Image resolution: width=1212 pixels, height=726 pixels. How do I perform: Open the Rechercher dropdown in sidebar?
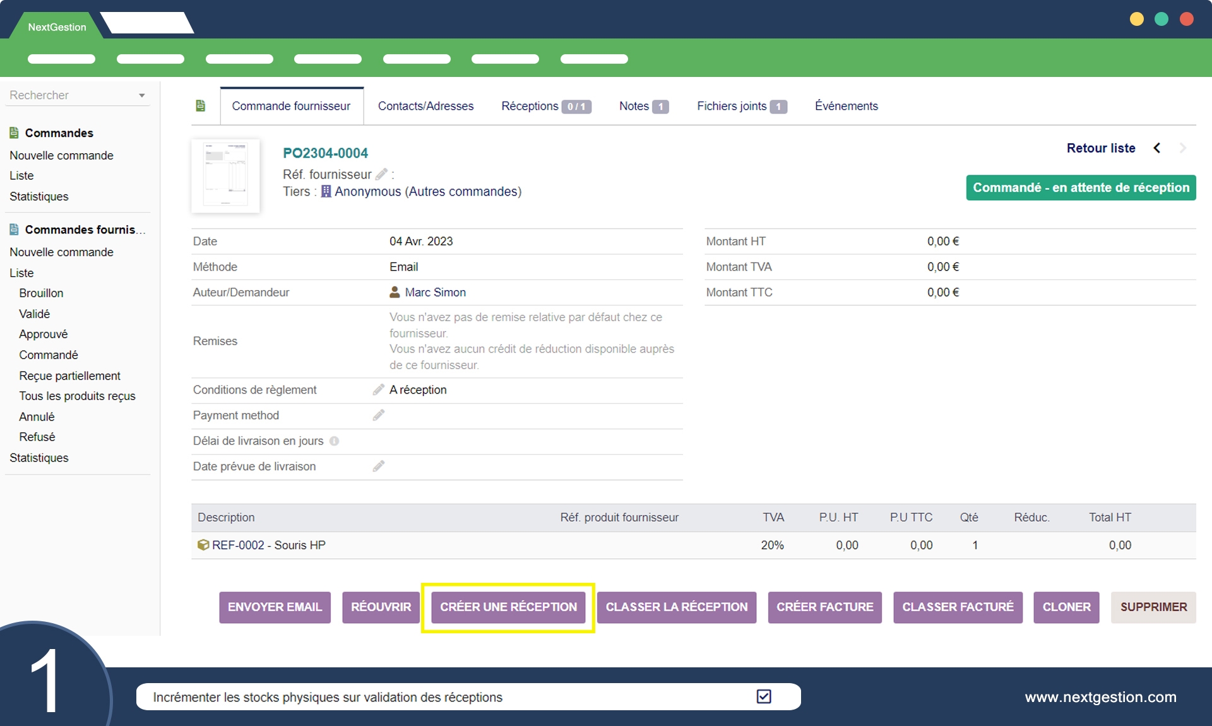tap(141, 95)
